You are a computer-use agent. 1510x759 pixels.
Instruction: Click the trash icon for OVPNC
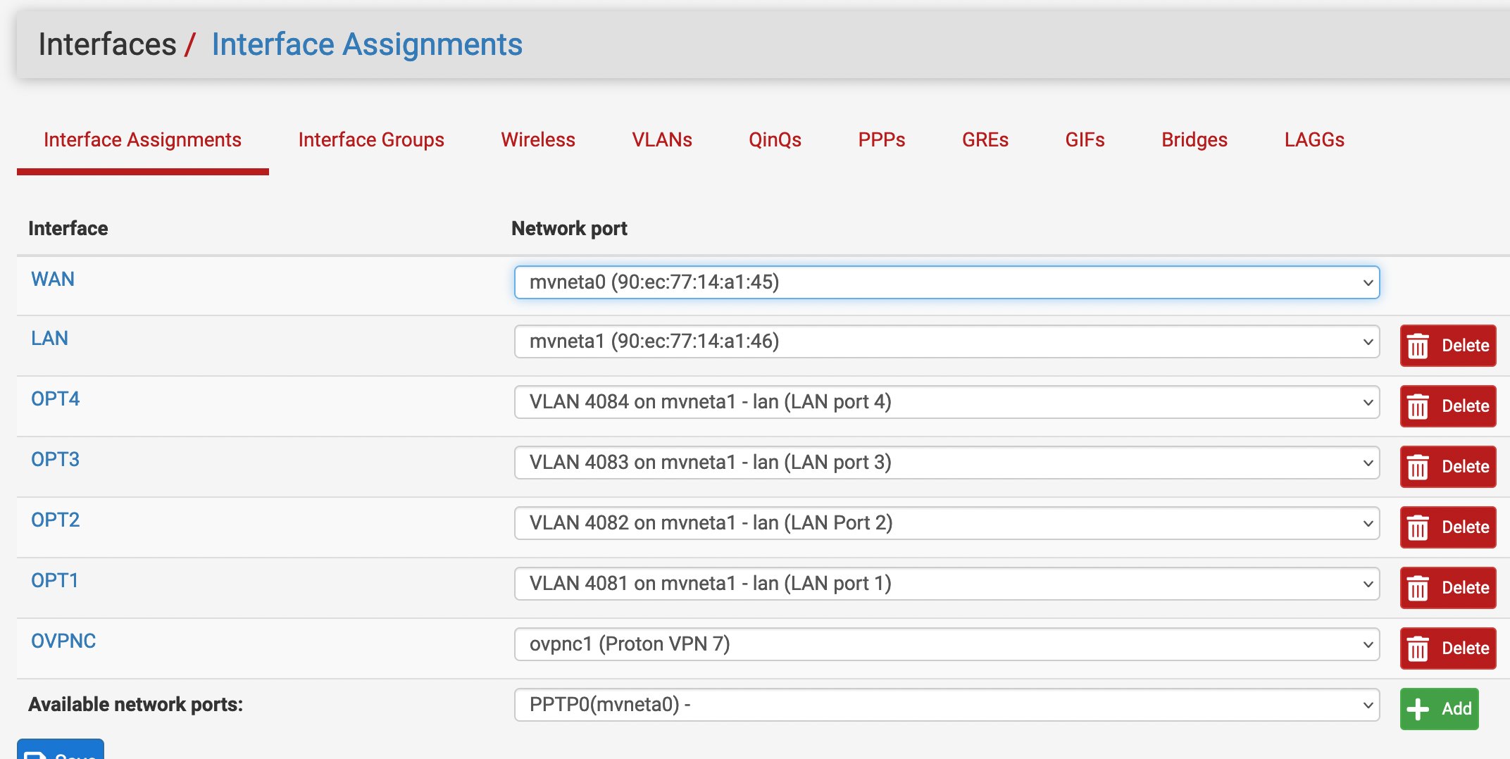1418,649
